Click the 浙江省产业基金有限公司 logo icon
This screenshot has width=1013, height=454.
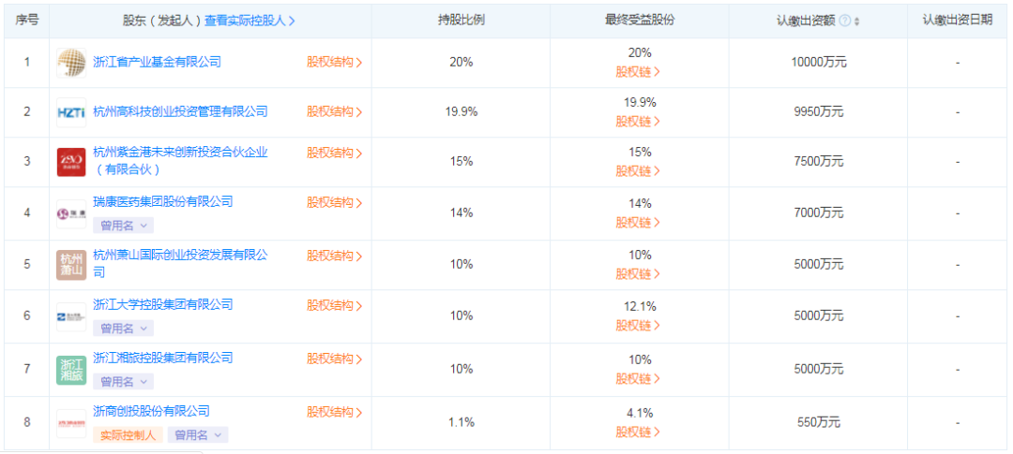[x=71, y=63]
